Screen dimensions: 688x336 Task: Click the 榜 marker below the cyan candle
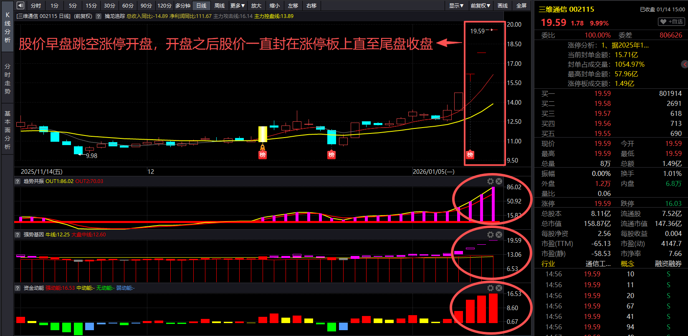tap(331, 155)
